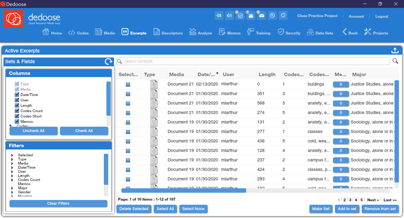
Task: Toggle the Codes Count column checkbox
Action: [18, 111]
